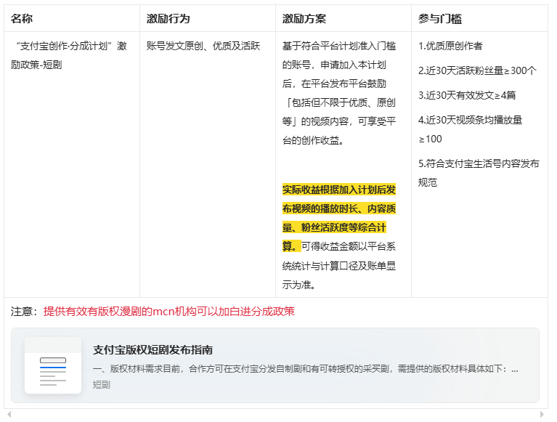Open the 支付宝版权短剧发布指南 document card
Screen dimensions: 557x422
coord(275,365)
